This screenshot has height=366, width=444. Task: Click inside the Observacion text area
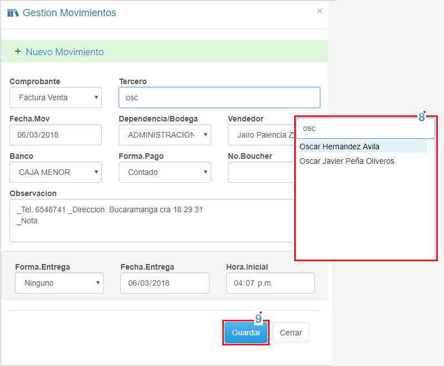pyautogui.click(x=152, y=221)
